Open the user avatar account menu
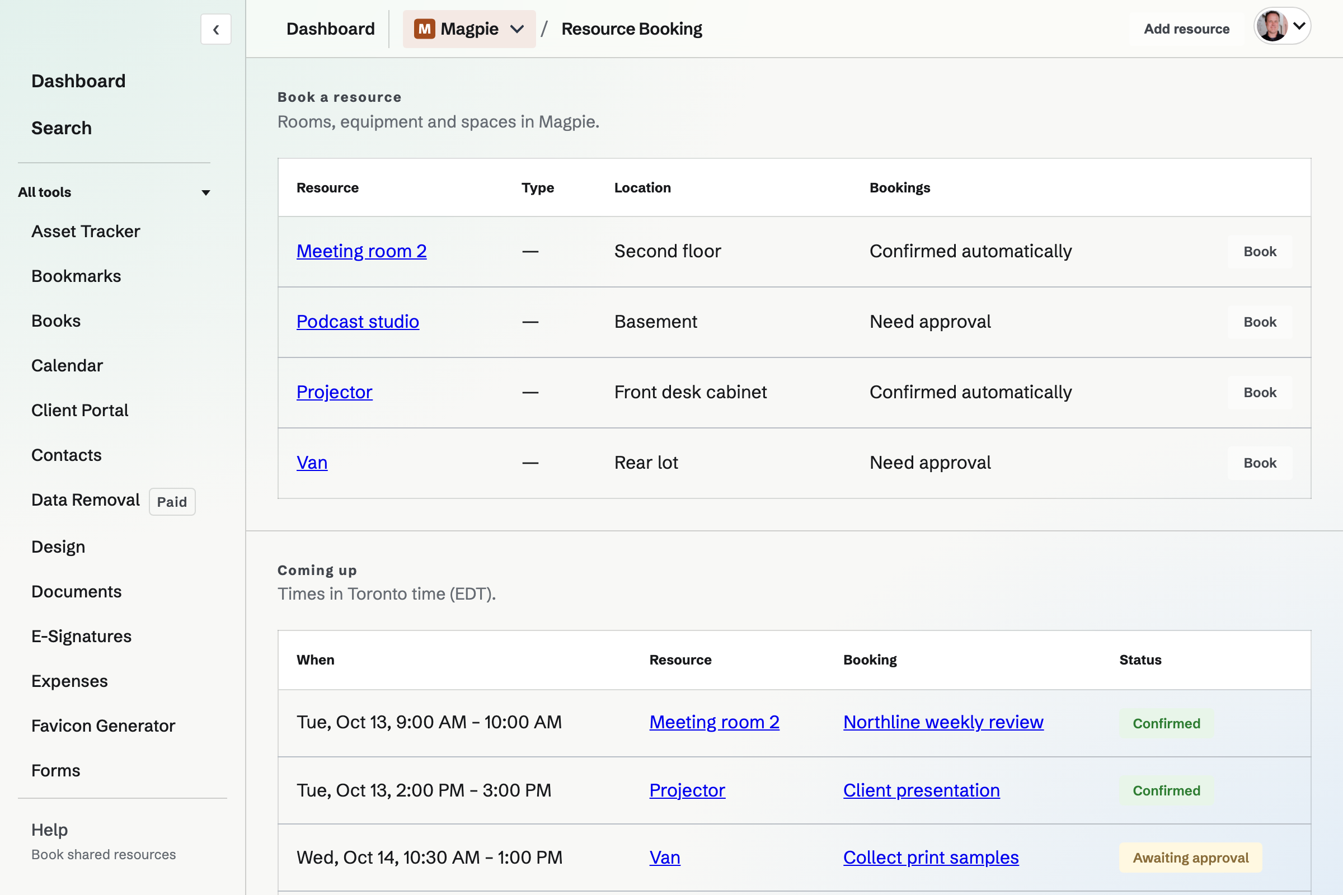The image size is (1343, 895). pyautogui.click(x=1282, y=26)
